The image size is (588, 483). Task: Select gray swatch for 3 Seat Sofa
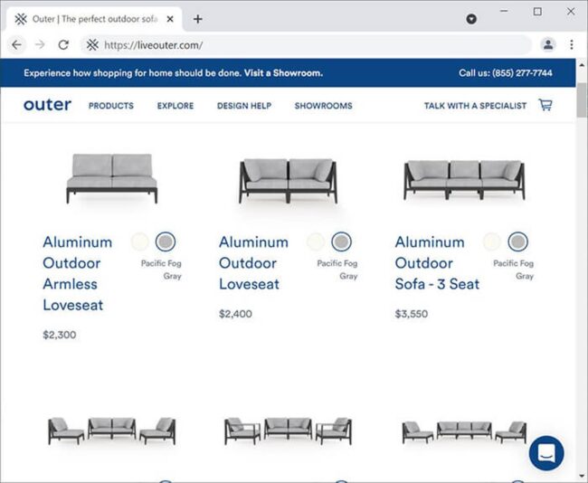point(517,241)
